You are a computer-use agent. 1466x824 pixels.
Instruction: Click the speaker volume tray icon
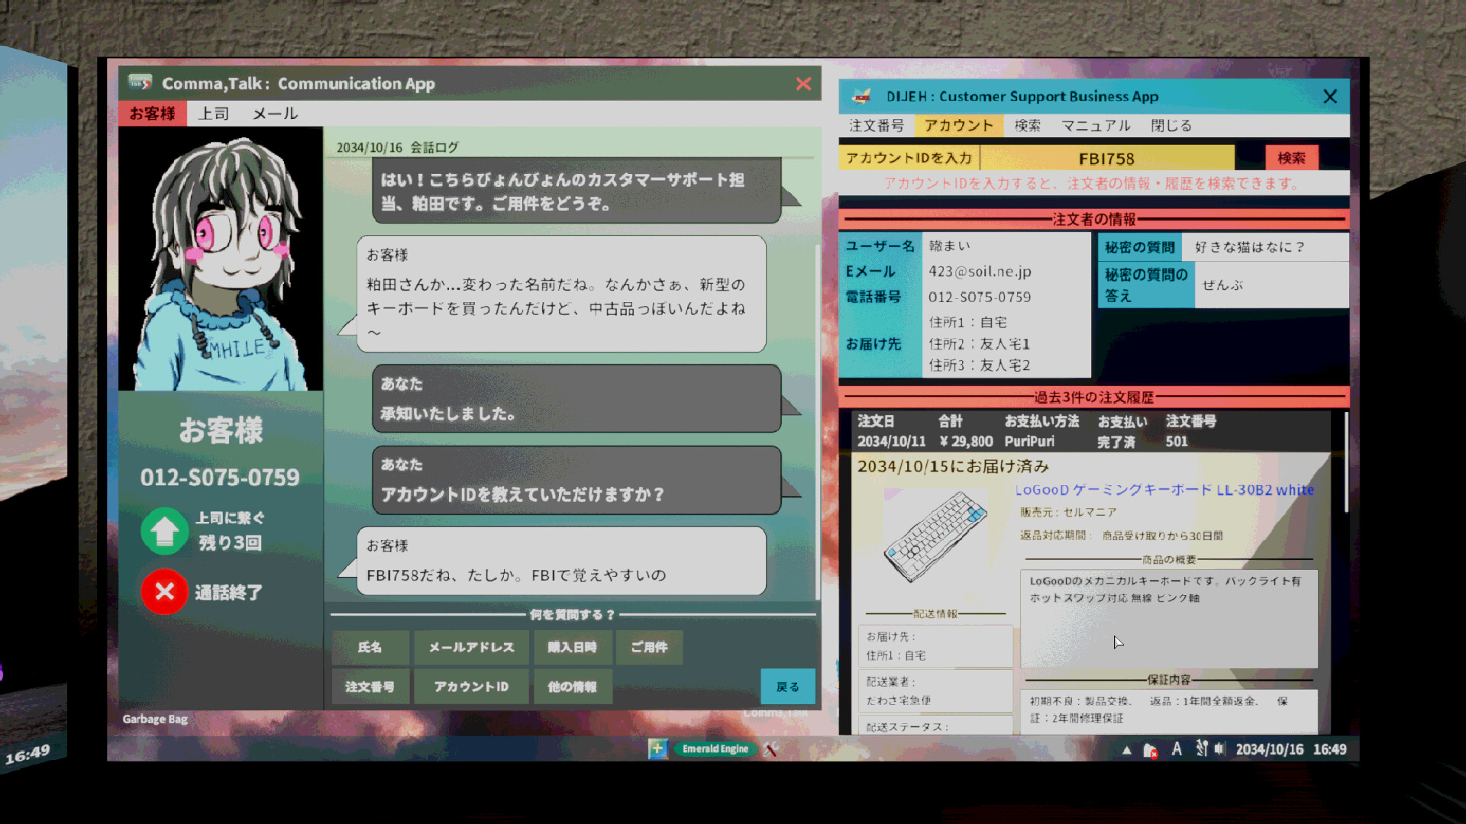pyautogui.click(x=1219, y=749)
